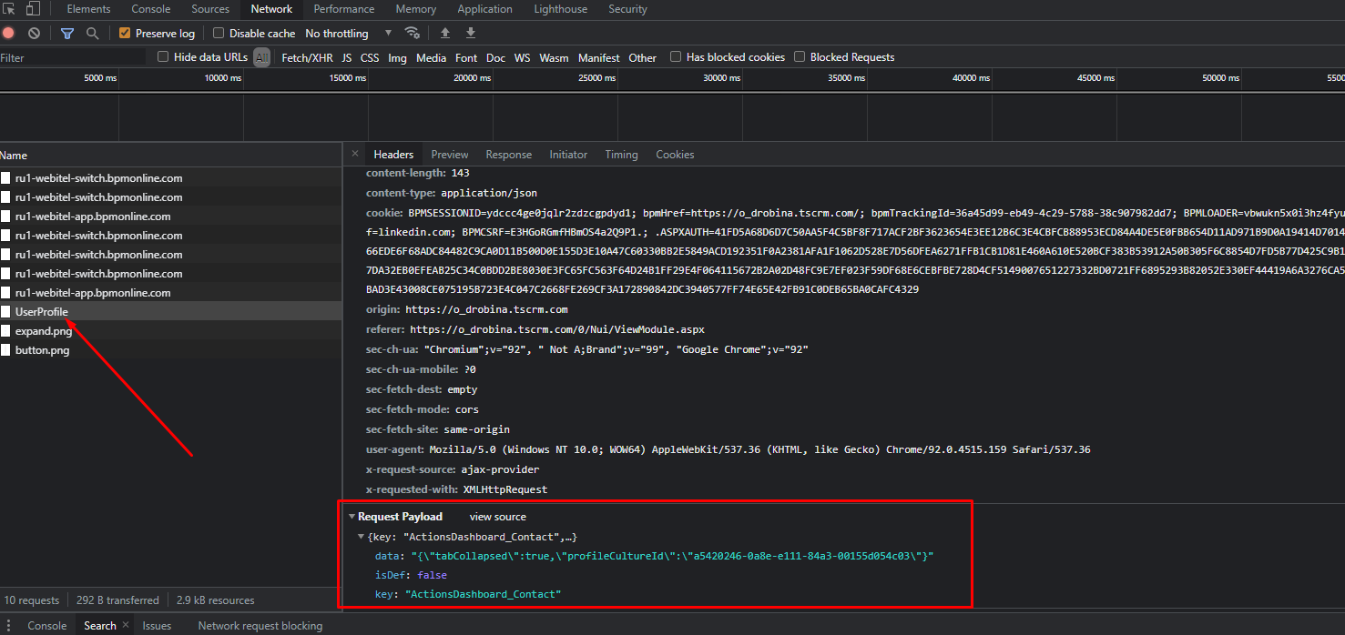
Task: Toggle Preserve log checkbox
Action: (x=125, y=33)
